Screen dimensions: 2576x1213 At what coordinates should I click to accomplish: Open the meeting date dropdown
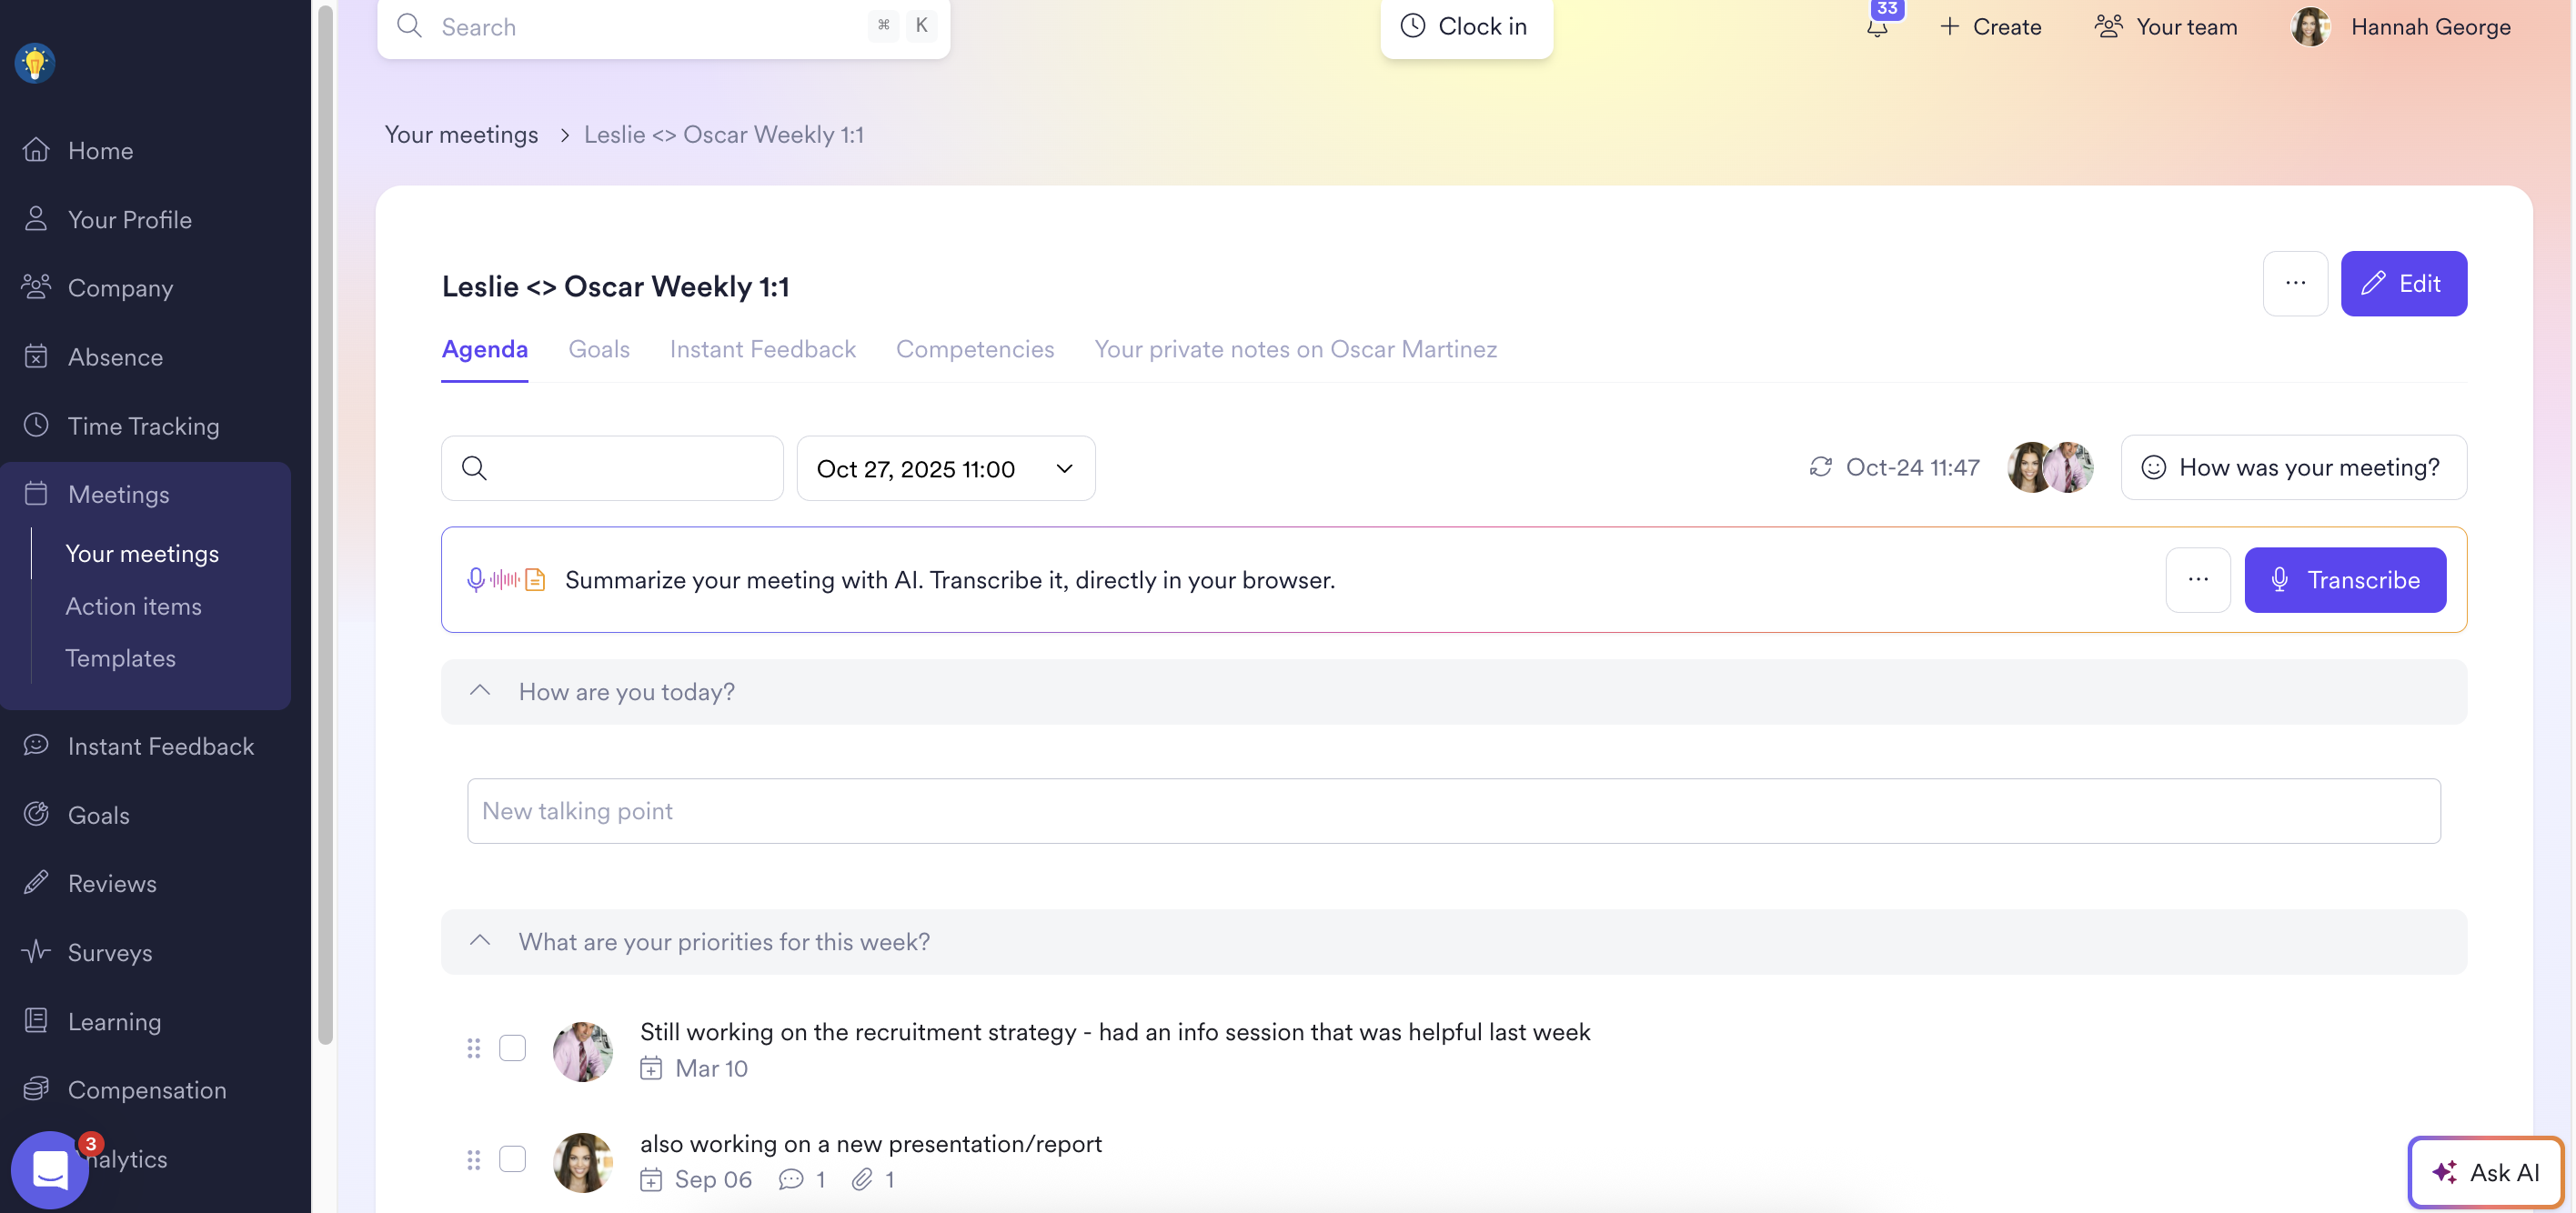point(945,468)
